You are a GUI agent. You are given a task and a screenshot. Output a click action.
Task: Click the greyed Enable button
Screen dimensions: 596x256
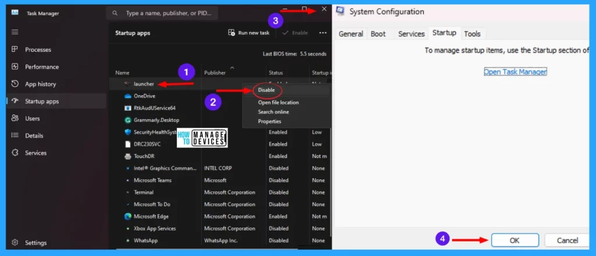pos(295,33)
